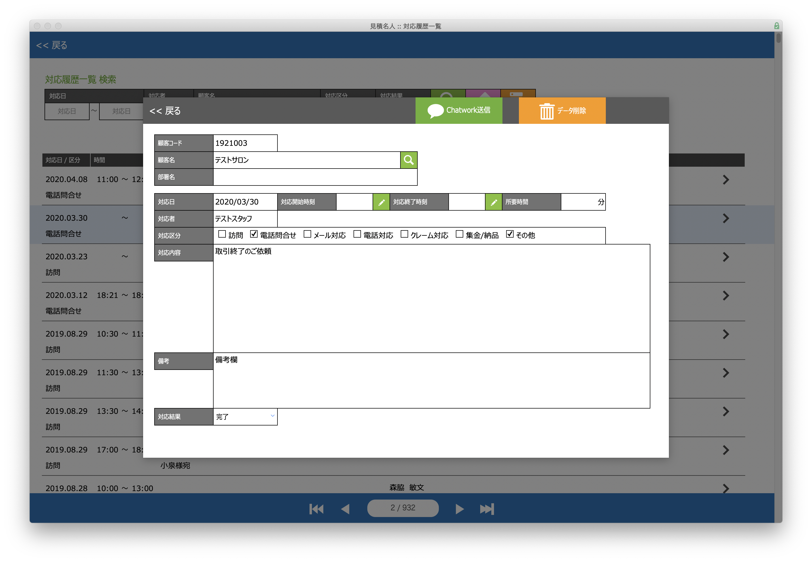
Task: Check the 訪問 checkbox
Action: click(x=222, y=234)
